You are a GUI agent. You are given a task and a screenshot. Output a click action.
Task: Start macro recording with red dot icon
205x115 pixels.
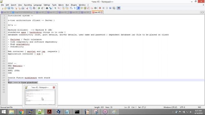[100, 8]
